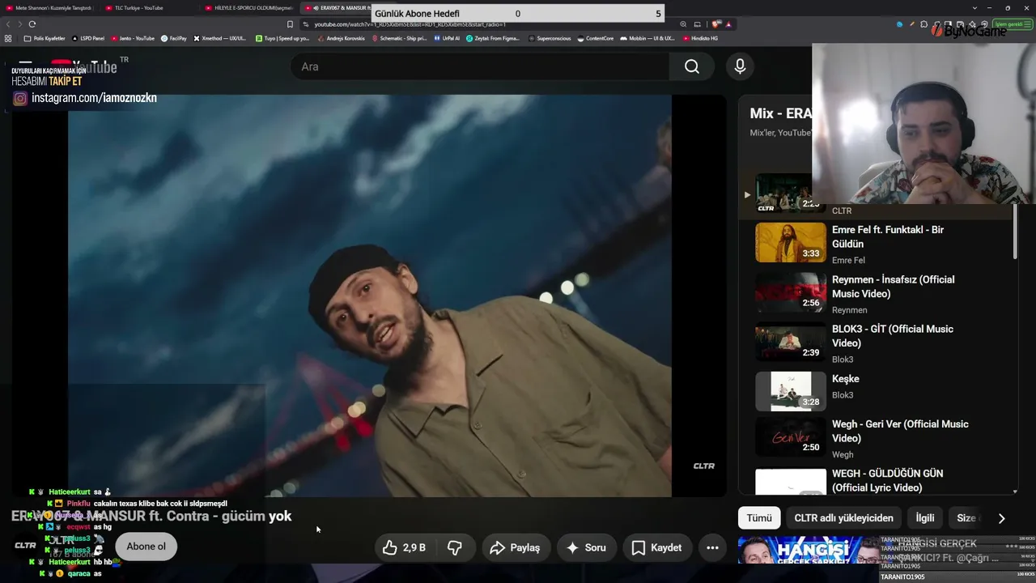
Task: Play the Wegh - Geri Ver video thumbnail
Action: click(791, 437)
